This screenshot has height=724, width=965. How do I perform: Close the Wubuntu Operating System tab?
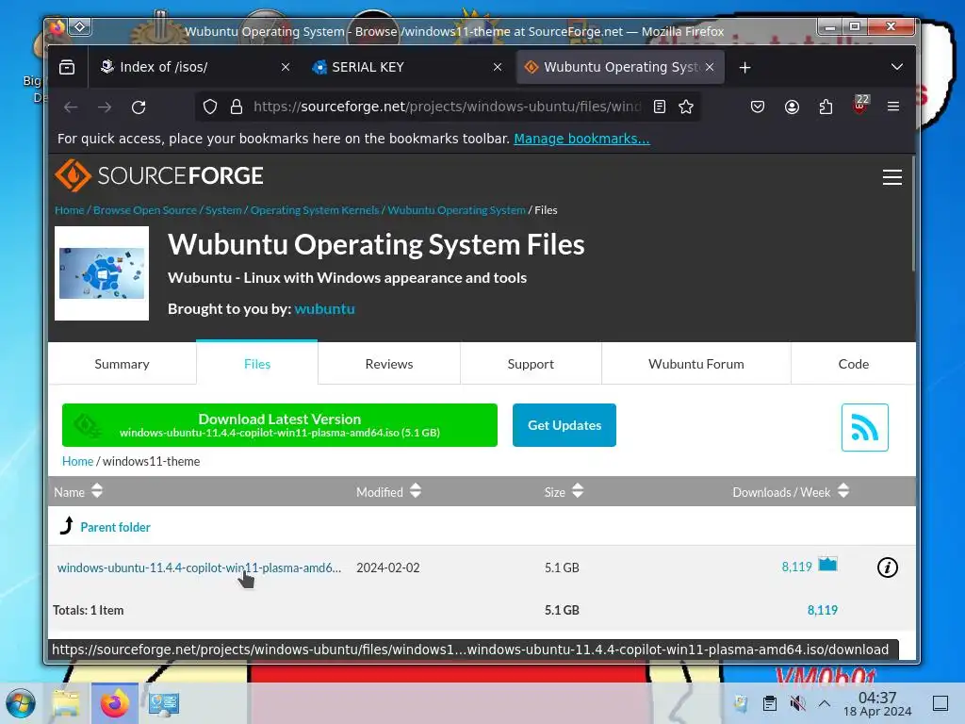tap(710, 67)
